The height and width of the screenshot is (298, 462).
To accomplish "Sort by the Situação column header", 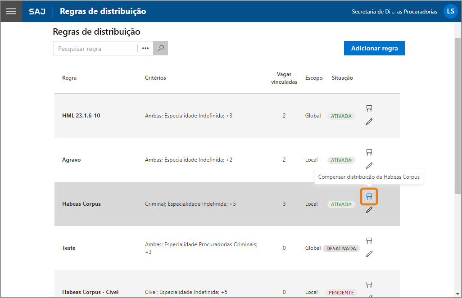I will [342, 78].
